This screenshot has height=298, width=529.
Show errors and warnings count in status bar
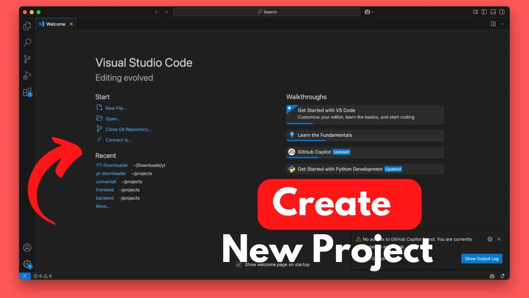click(43, 276)
